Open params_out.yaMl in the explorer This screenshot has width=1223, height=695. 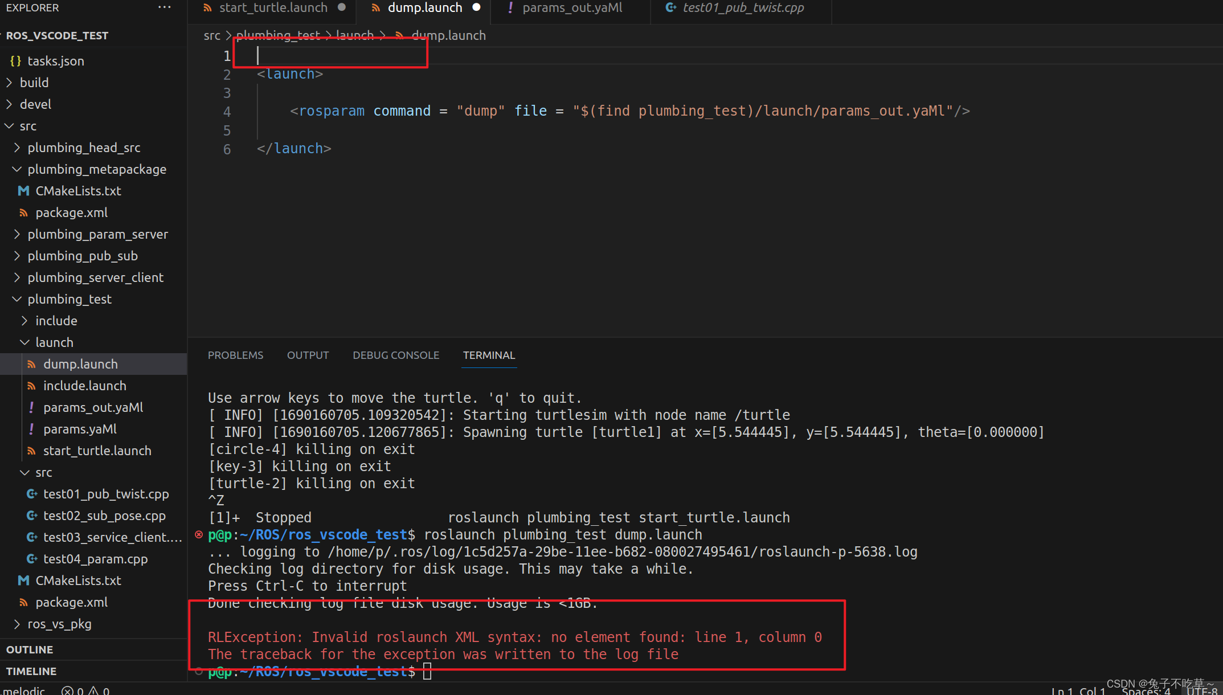click(93, 407)
